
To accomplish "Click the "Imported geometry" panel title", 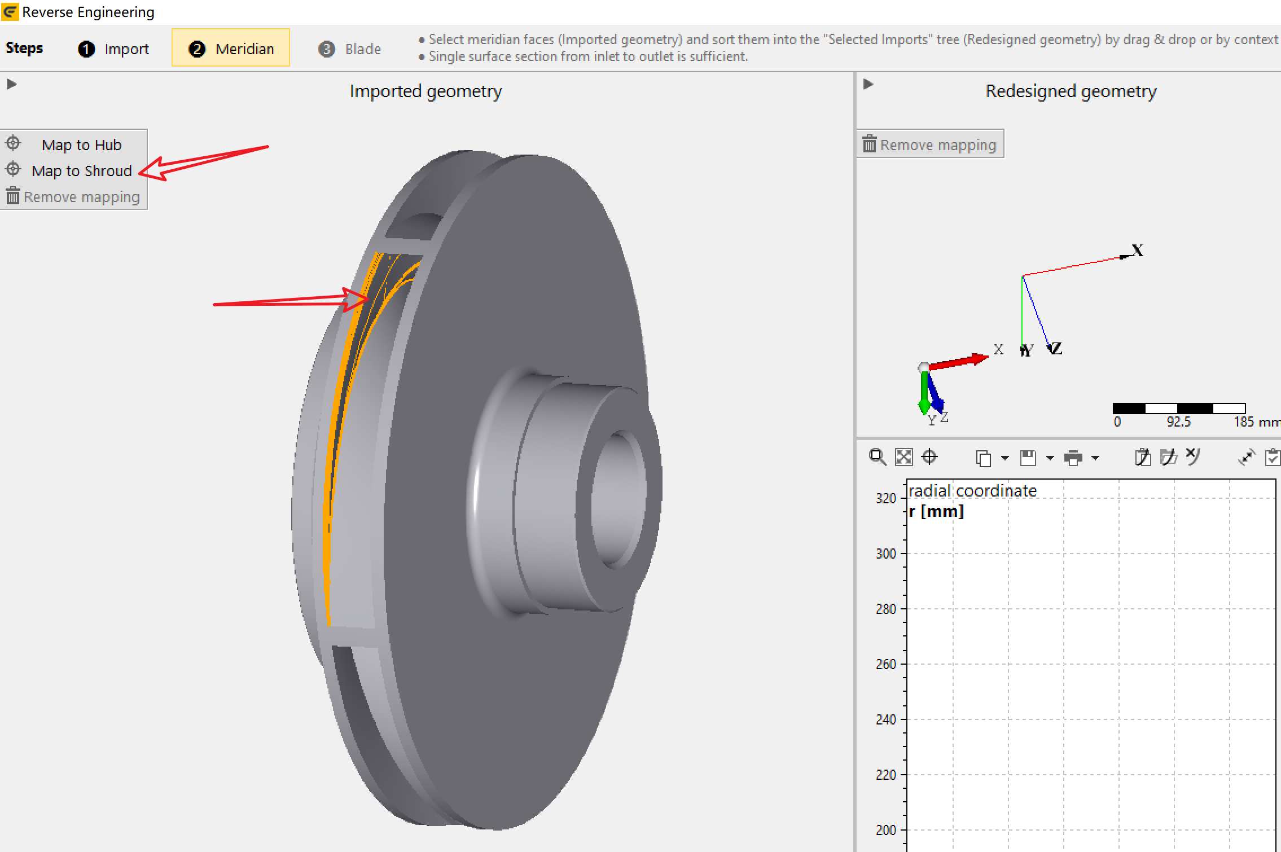I will [426, 91].
